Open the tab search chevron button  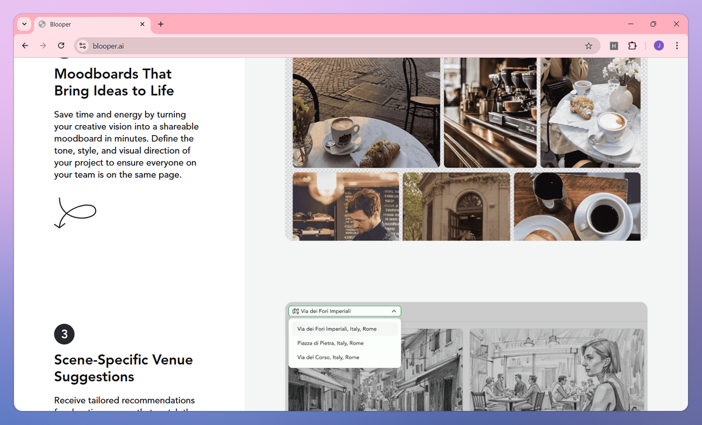pyautogui.click(x=24, y=24)
